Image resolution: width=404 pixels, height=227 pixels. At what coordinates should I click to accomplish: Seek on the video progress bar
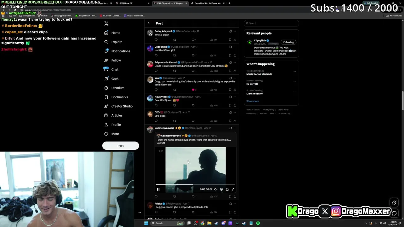(195, 185)
